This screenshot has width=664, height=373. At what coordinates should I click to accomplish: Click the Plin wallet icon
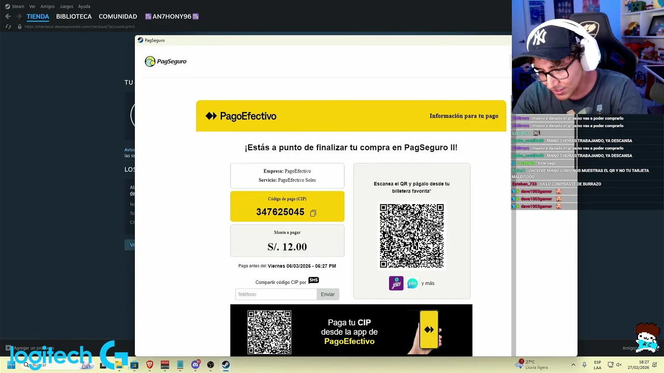412,283
